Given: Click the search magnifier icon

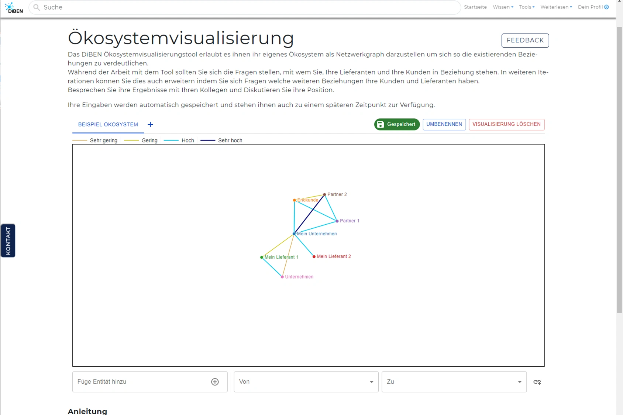Looking at the screenshot, I should point(37,7).
